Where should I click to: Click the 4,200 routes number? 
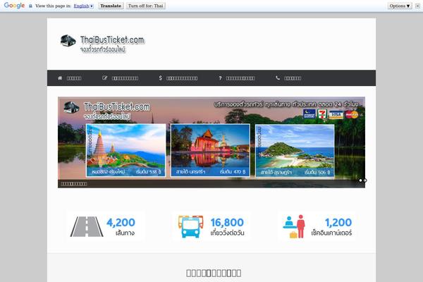pyautogui.click(x=121, y=222)
